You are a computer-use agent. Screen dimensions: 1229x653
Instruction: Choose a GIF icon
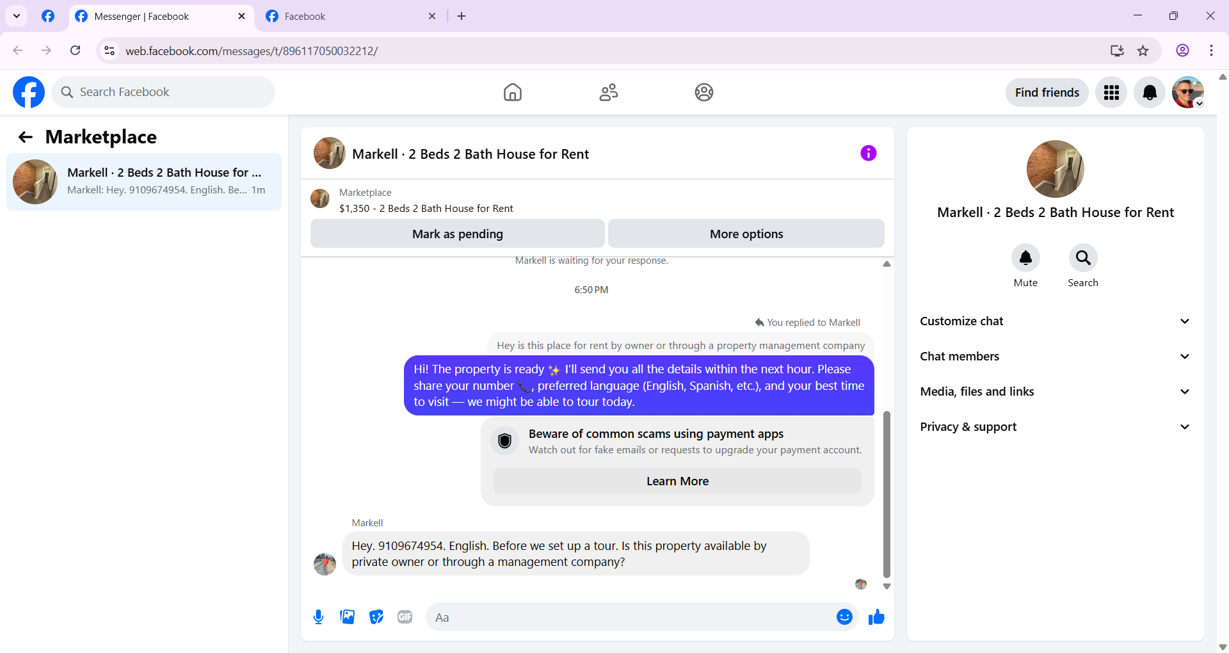(x=405, y=617)
